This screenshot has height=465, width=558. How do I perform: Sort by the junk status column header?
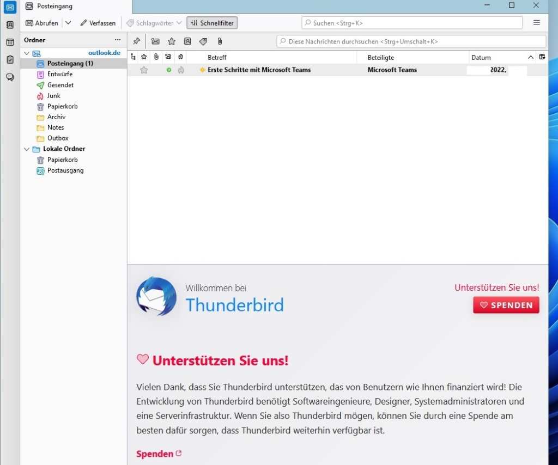[180, 57]
